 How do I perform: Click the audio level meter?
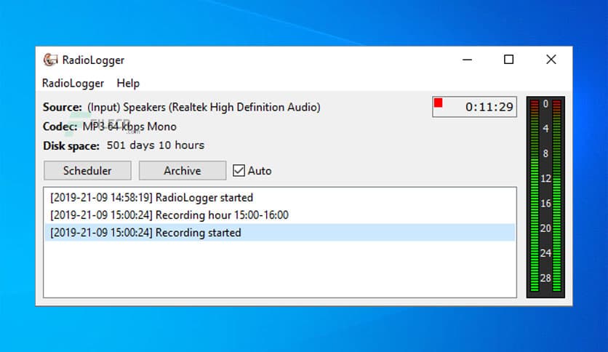click(x=545, y=197)
